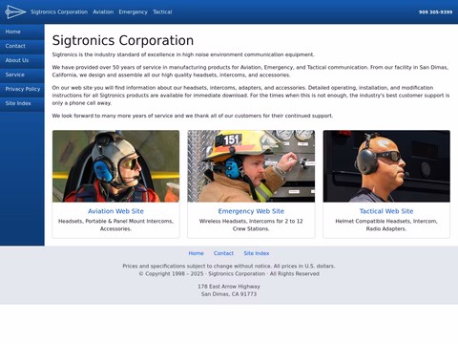Go to Service in the sidebar
Screen dimensions: 458x344
click(22, 75)
